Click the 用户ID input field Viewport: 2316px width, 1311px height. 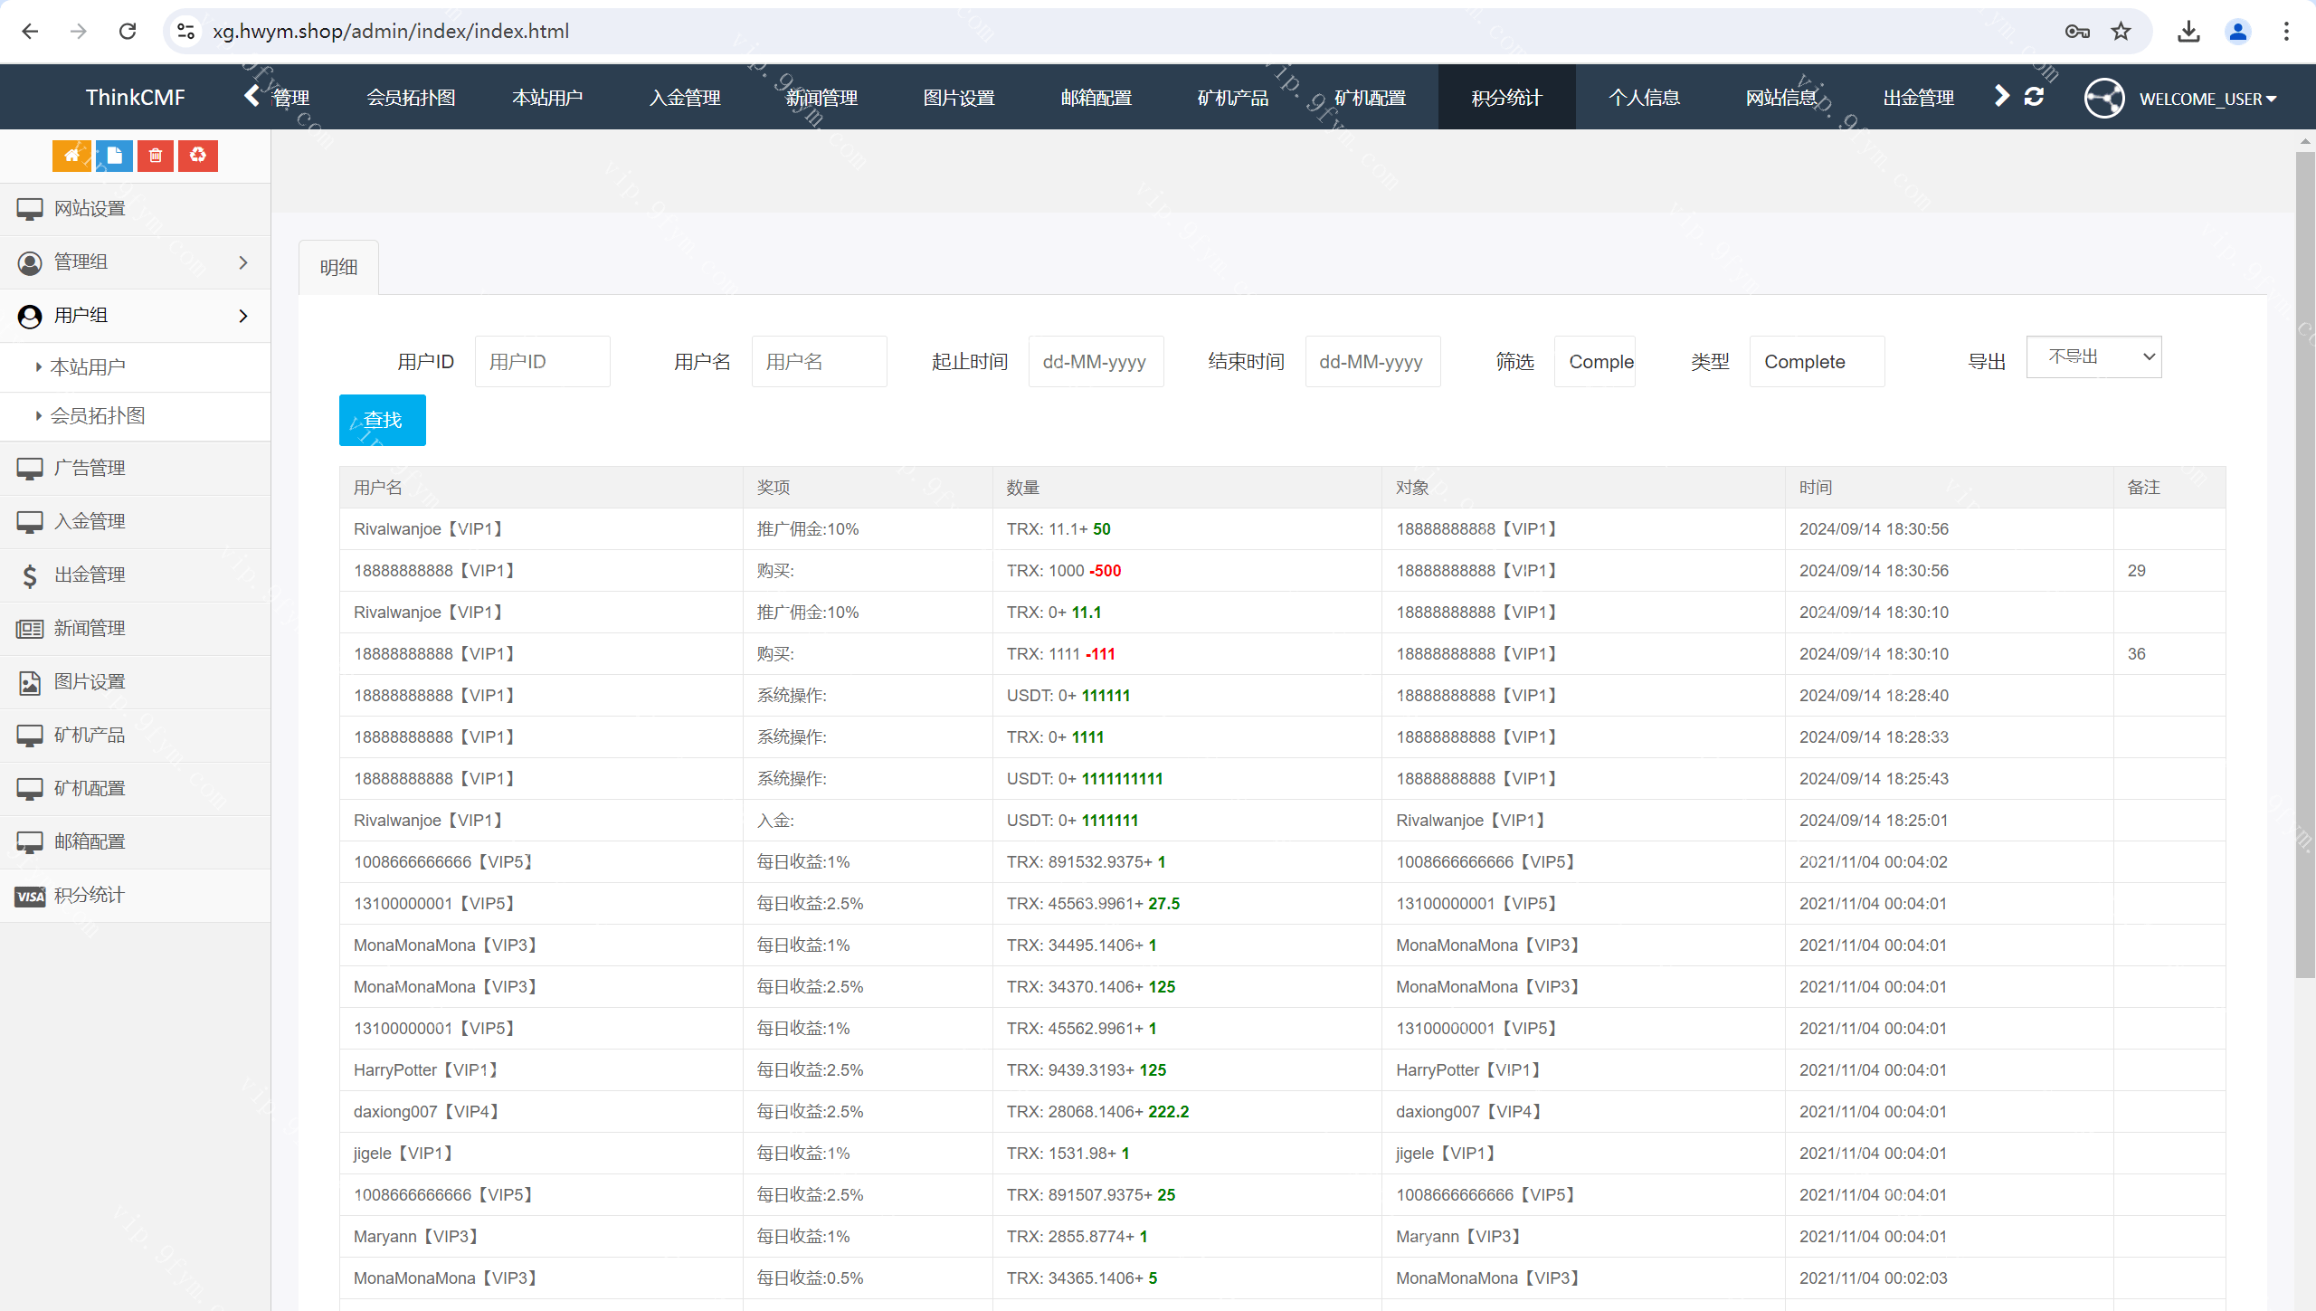point(542,362)
